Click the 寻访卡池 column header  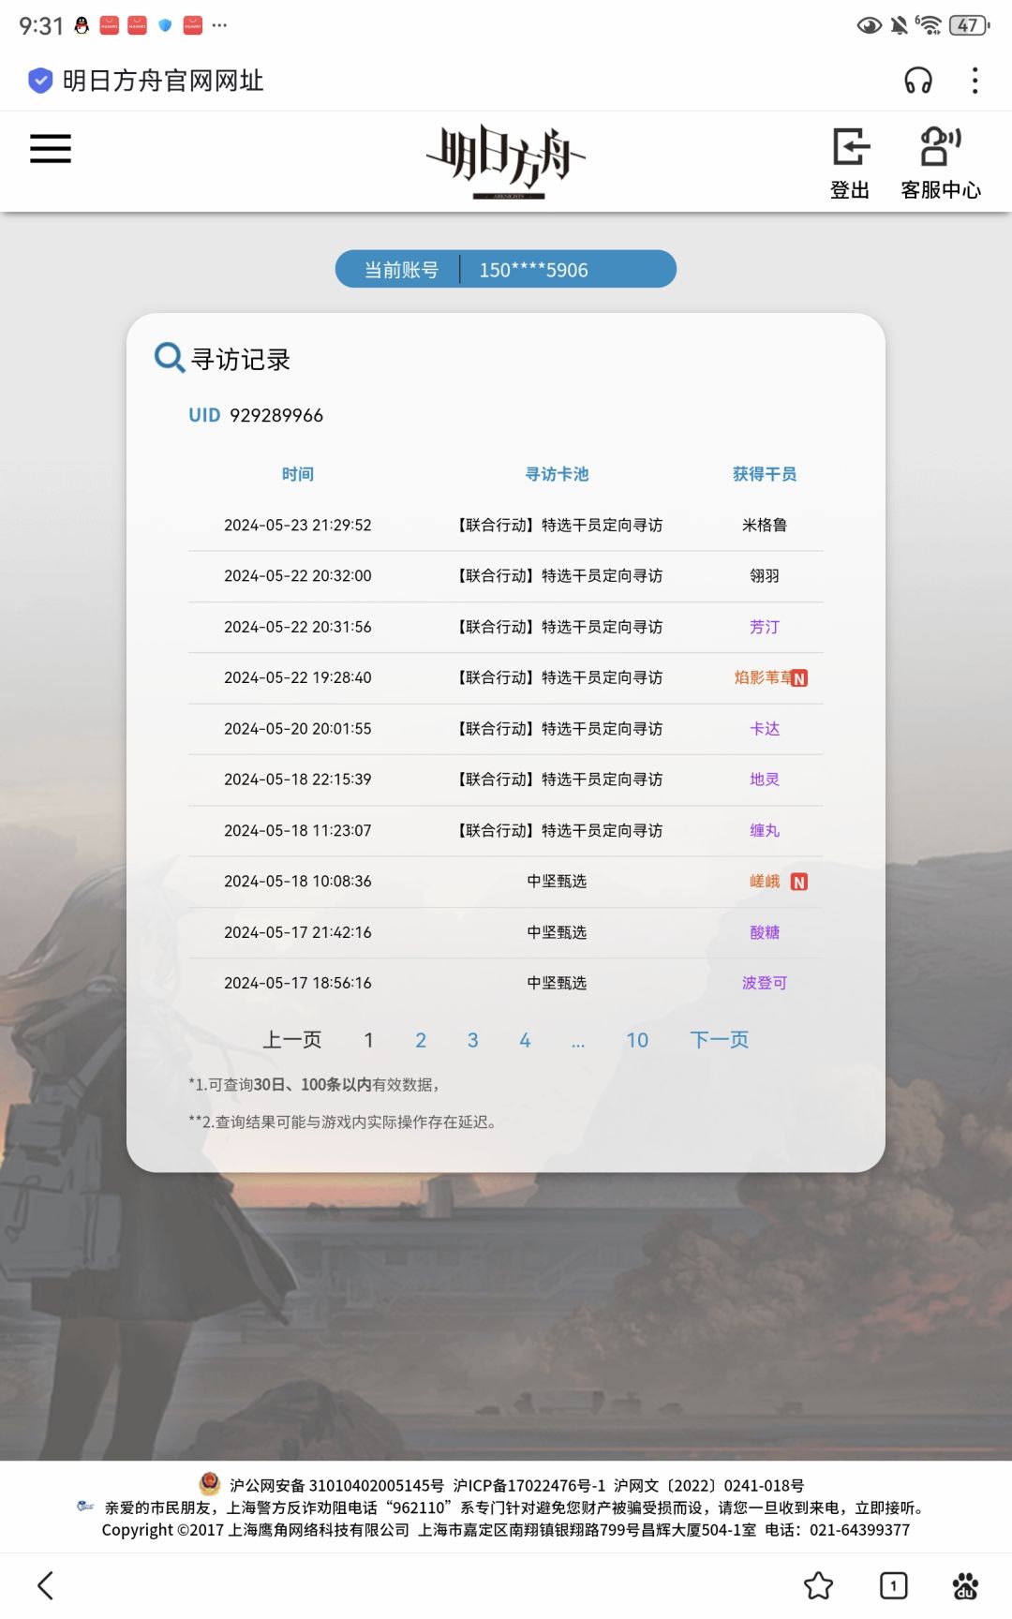point(557,474)
